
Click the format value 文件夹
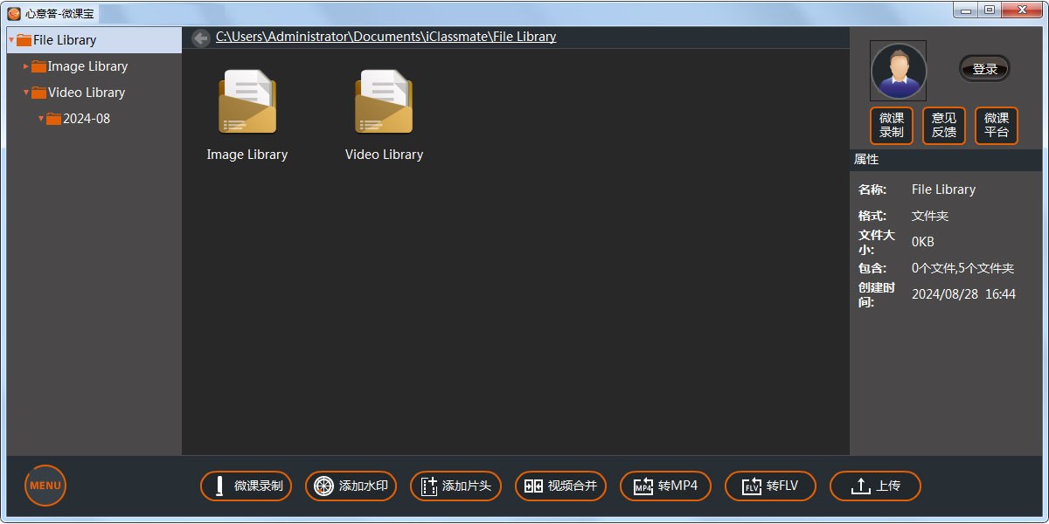[930, 216]
